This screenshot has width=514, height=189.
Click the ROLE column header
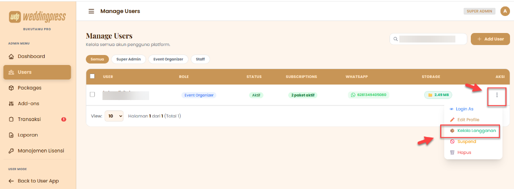click(x=184, y=76)
